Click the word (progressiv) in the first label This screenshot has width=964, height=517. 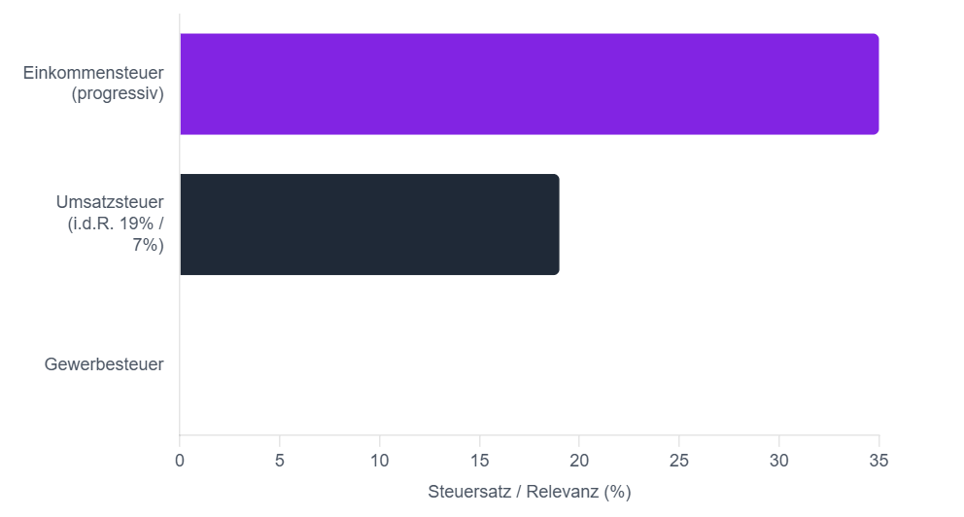coord(118,94)
